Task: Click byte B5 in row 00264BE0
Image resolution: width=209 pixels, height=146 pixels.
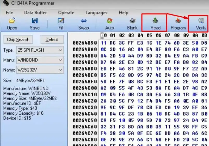Action: click(x=103, y=75)
